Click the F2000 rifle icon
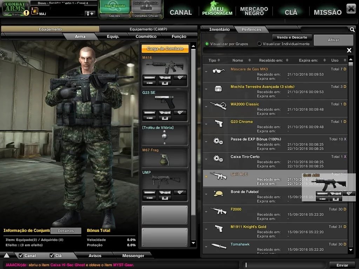Screen dimensions: 359x269 point(218,211)
